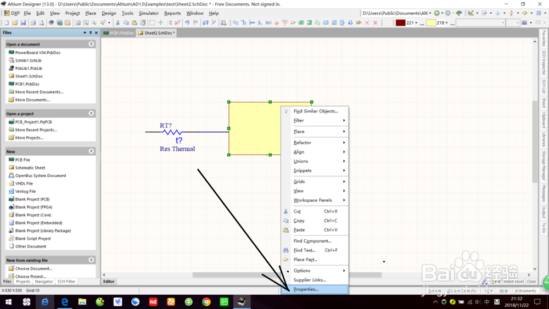This screenshot has height=309, width=549.
Task: Click the first red X no-ERC icon
Action: (x=367, y=23)
